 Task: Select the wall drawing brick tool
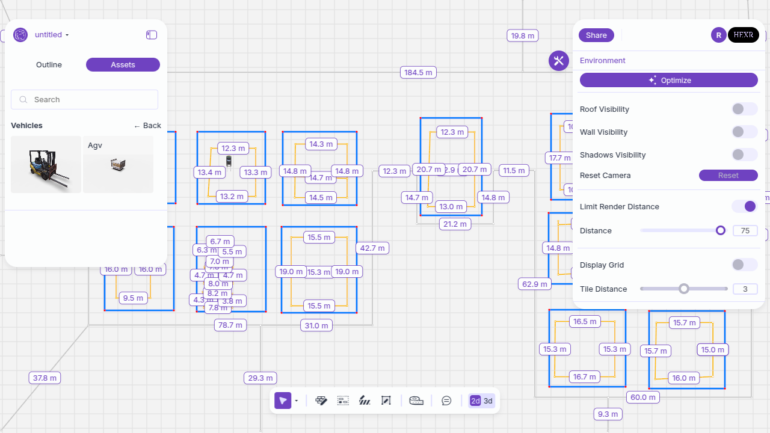click(x=321, y=401)
